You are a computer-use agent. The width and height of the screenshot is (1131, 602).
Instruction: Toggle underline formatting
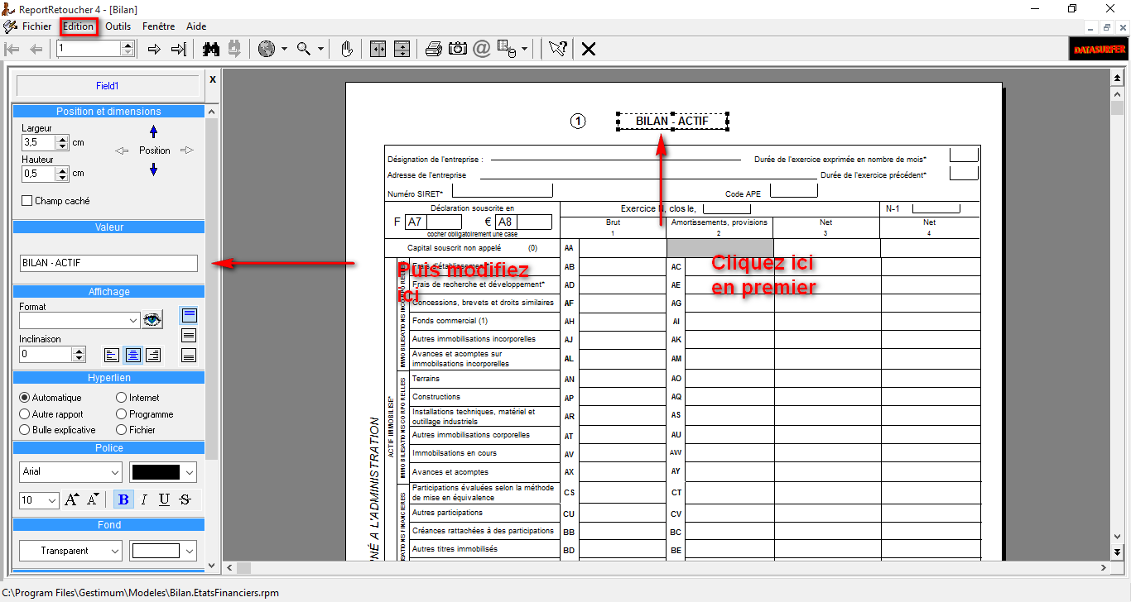164,499
